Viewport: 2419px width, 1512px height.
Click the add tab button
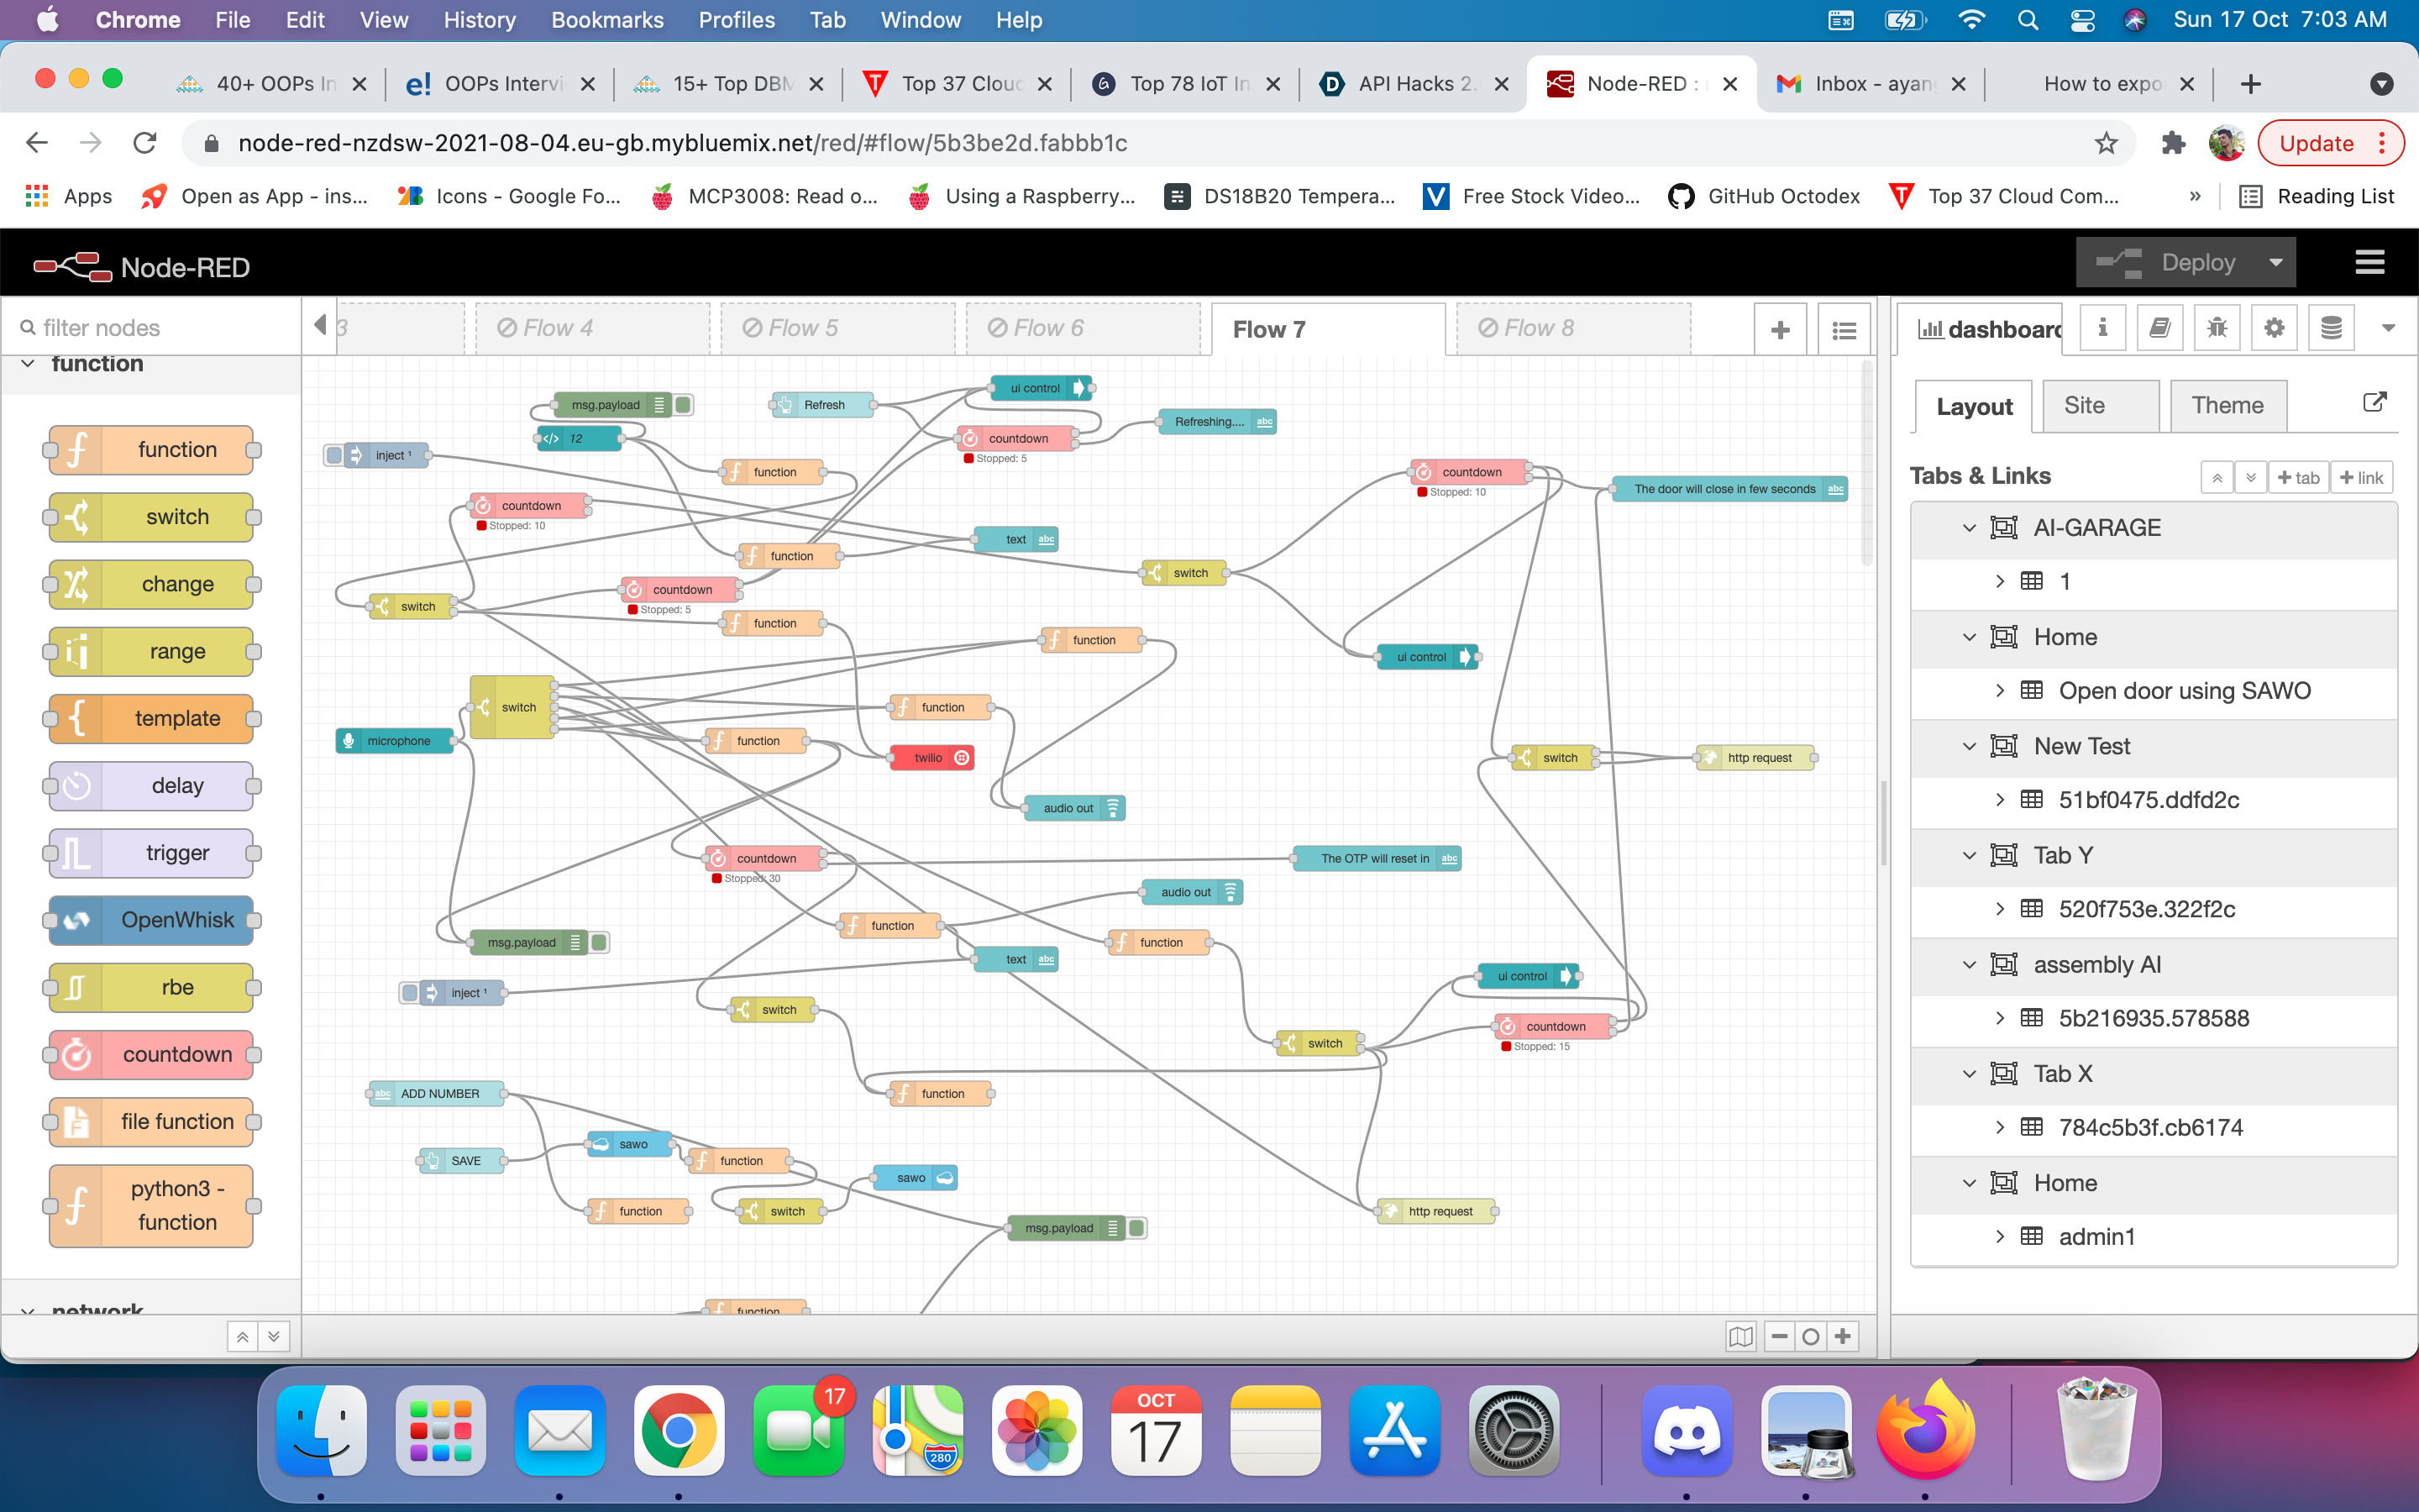pos(2298,478)
